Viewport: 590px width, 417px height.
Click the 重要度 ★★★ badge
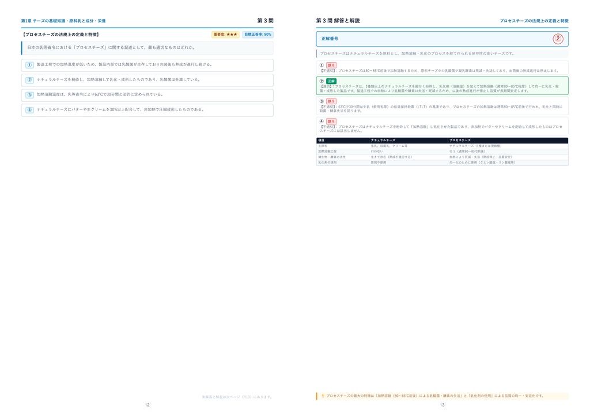[x=225, y=35]
